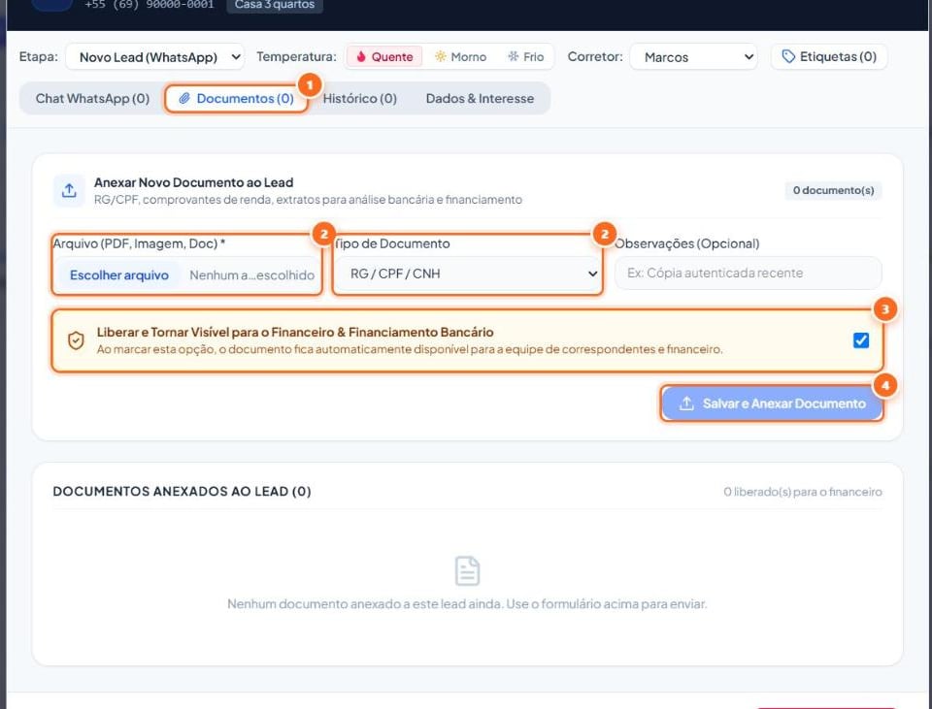The width and height of the screenshot is (932, 709).
Task: Click the shield icon in the Financeiro banner
Action: pyautogui.click(x=76, y=340)
